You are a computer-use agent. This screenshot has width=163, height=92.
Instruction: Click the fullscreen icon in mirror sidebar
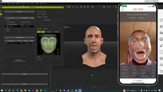[x=161, y=20]
